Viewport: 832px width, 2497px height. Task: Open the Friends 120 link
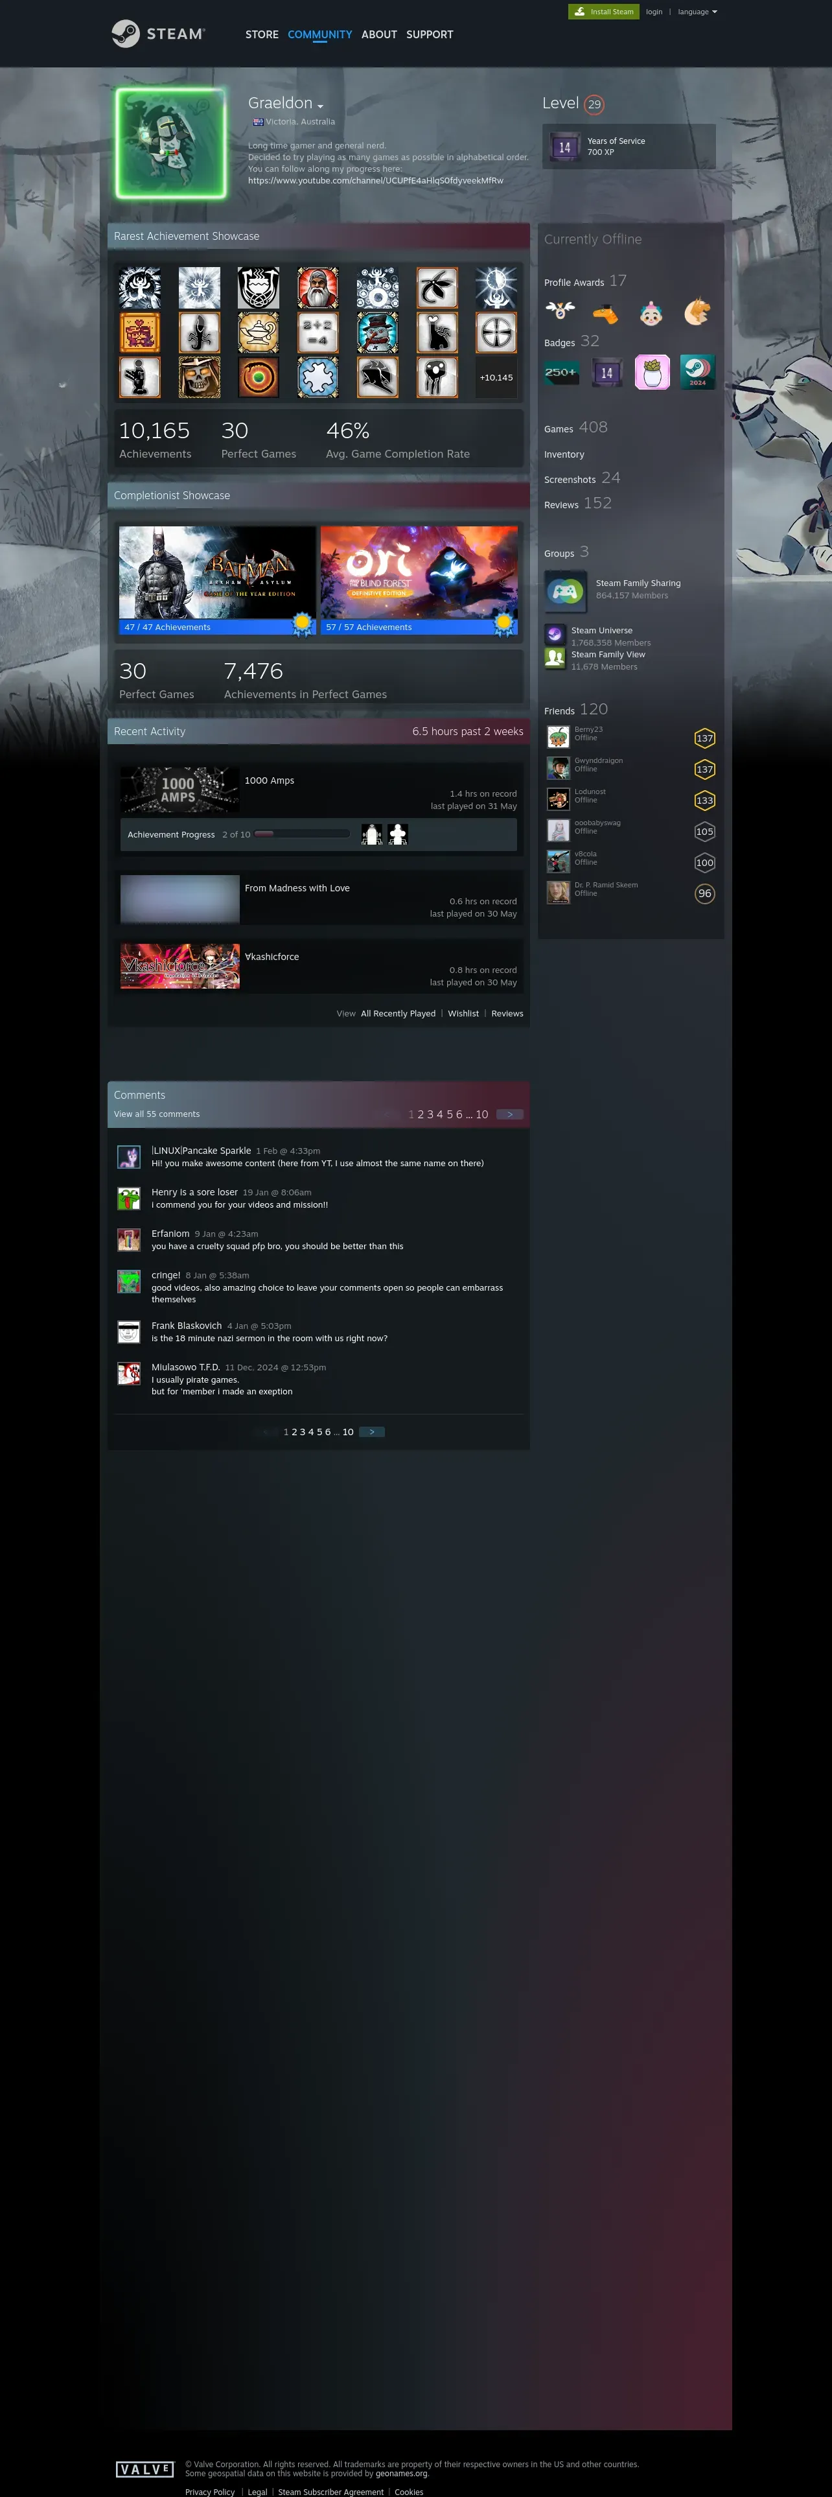click(576, 710)
